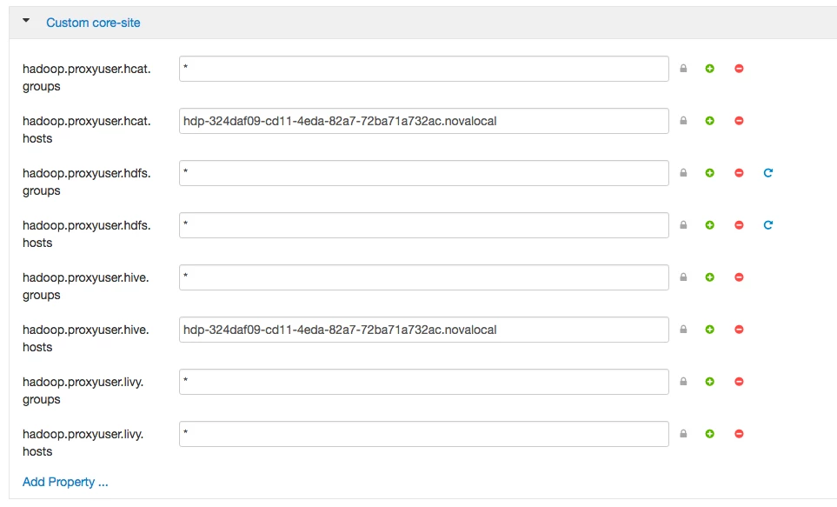Remove the hadoop.proxyuser.hive.hosts property
Screen dimensions: 837x507
coord(739,330)
